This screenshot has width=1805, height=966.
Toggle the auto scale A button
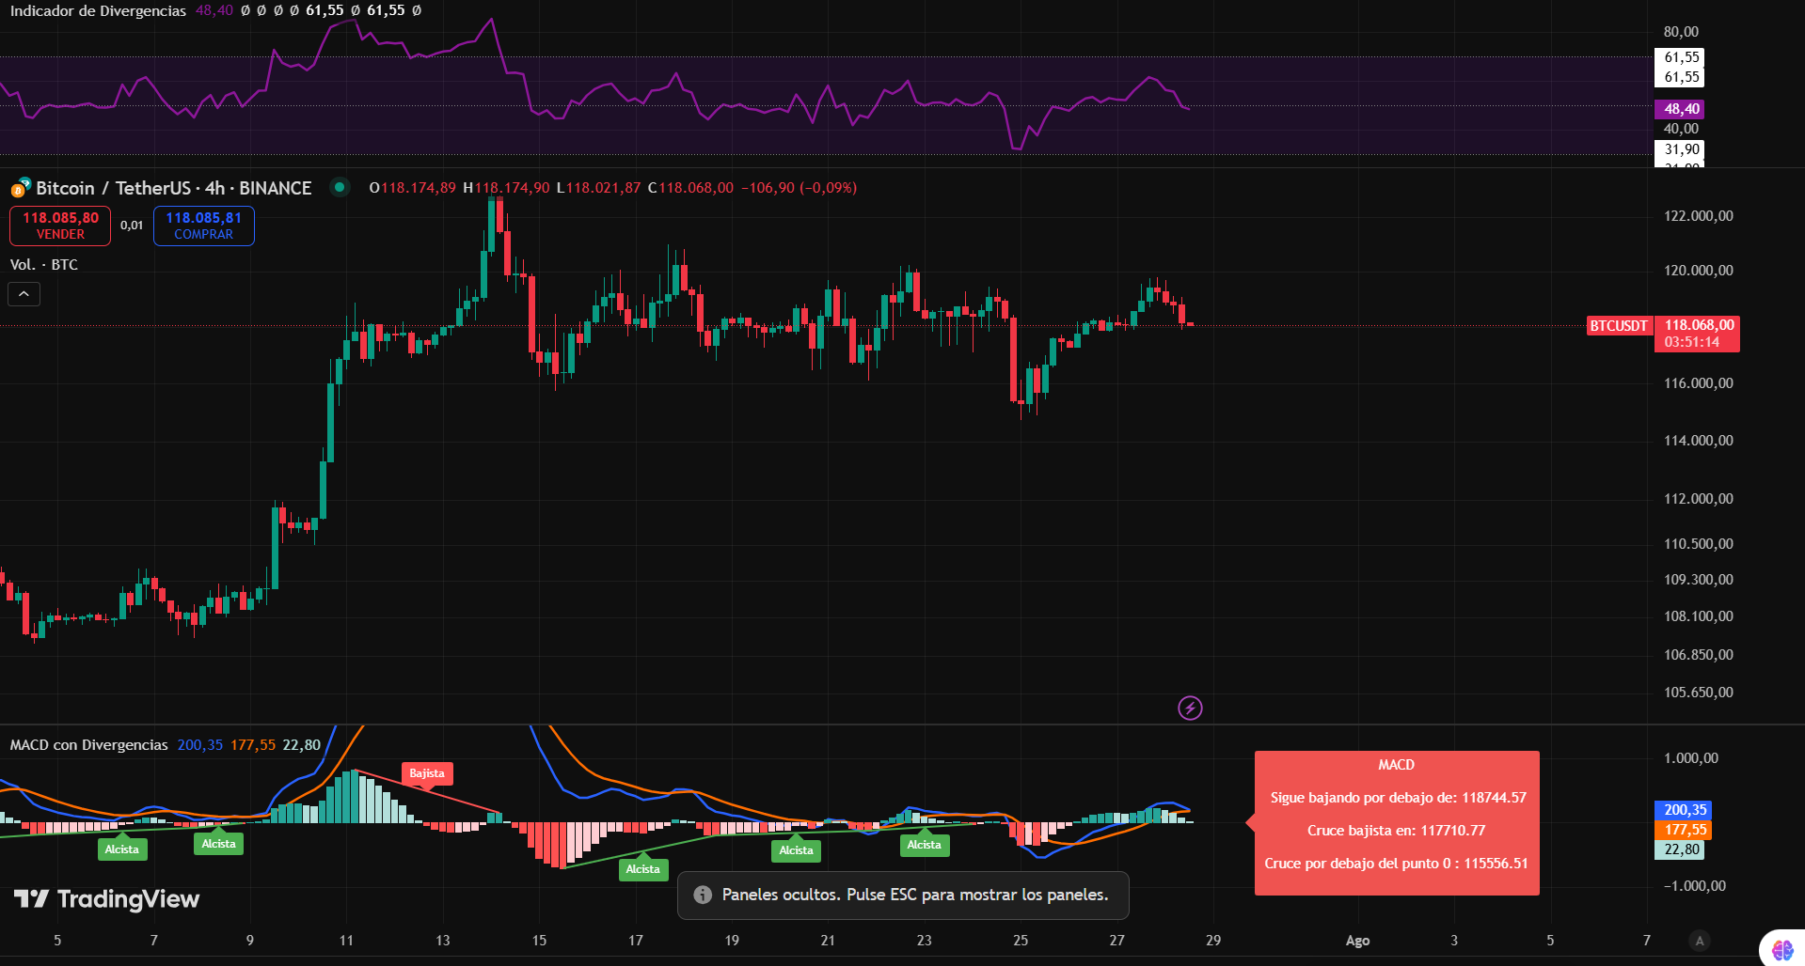1699,940
